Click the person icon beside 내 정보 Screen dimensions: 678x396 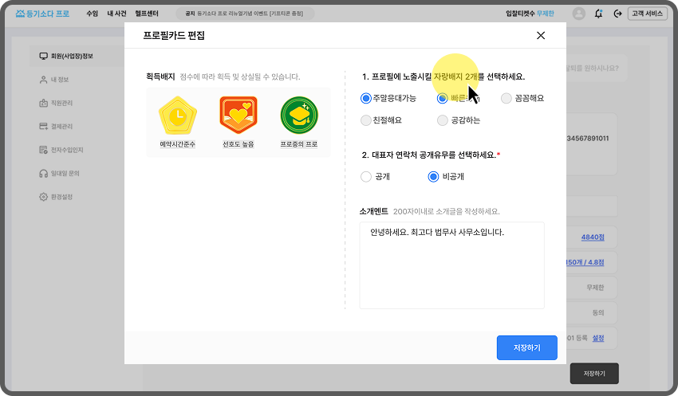click(x=43, y=80)
